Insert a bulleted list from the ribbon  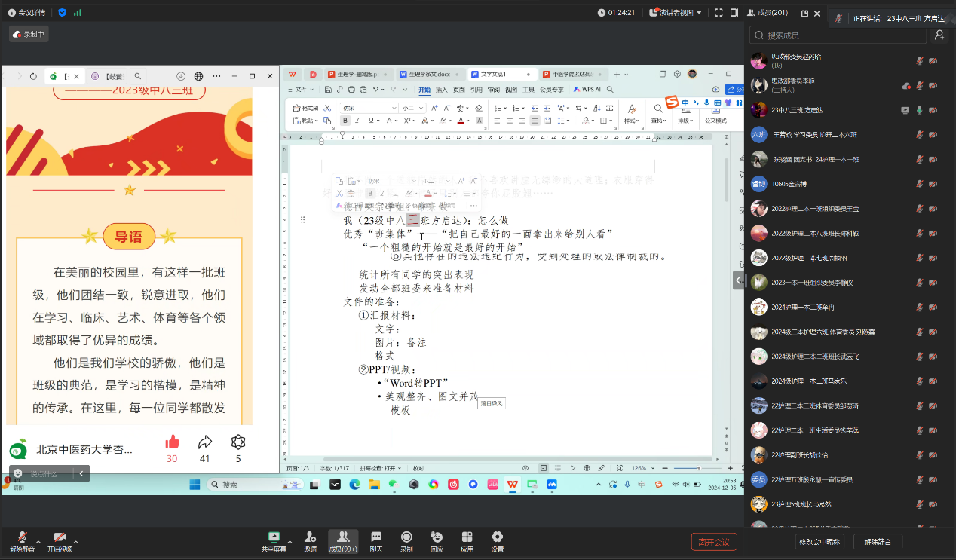click(x=497, y=109)
